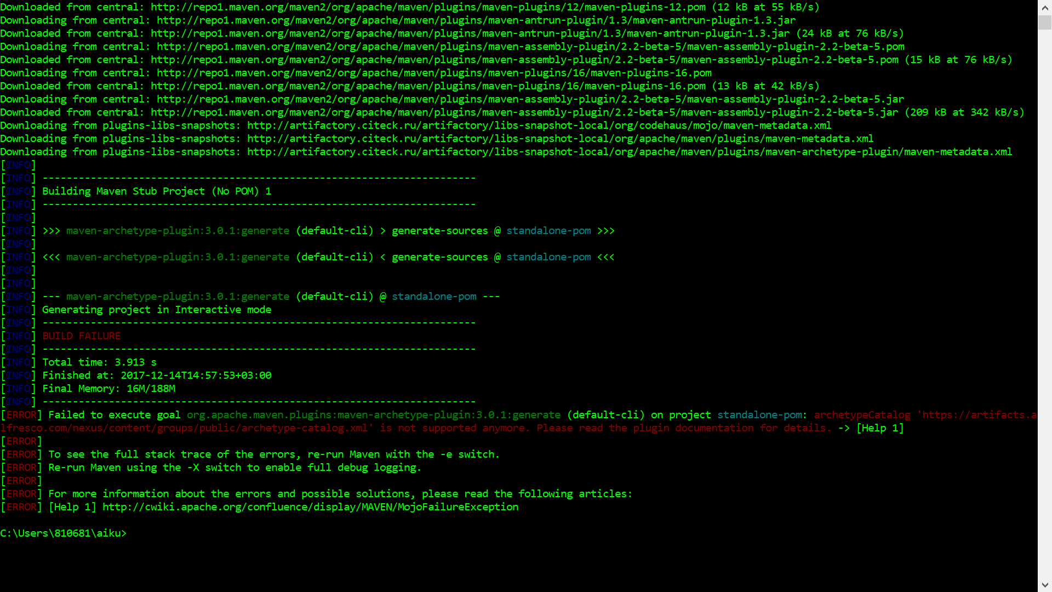Click the first maven-plugins-12.pom URL line
Viewport: 1052px width, 592px height.
tap(427, 7)
